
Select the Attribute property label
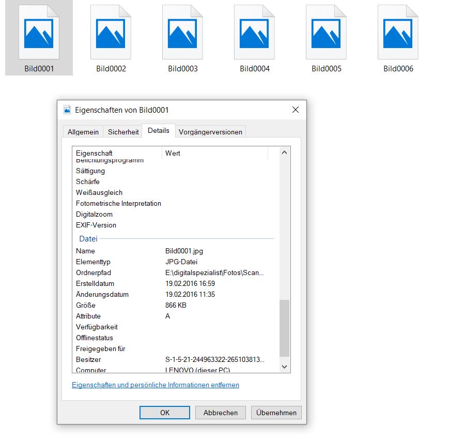88,316
